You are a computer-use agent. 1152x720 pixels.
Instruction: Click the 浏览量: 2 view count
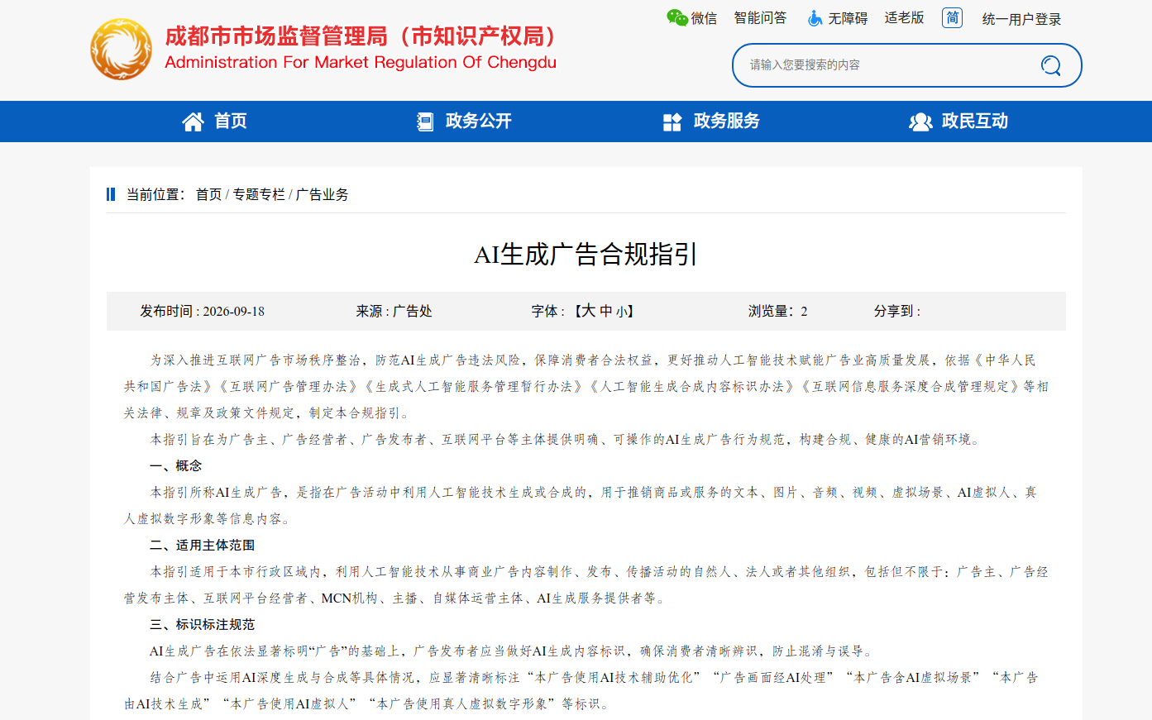coord(778,312)
